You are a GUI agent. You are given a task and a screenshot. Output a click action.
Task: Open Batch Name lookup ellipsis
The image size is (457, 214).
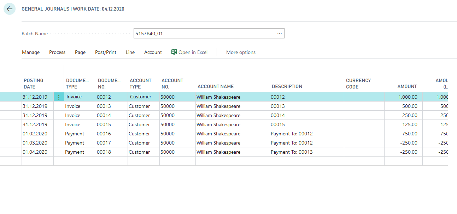click(x=279, y=33)
